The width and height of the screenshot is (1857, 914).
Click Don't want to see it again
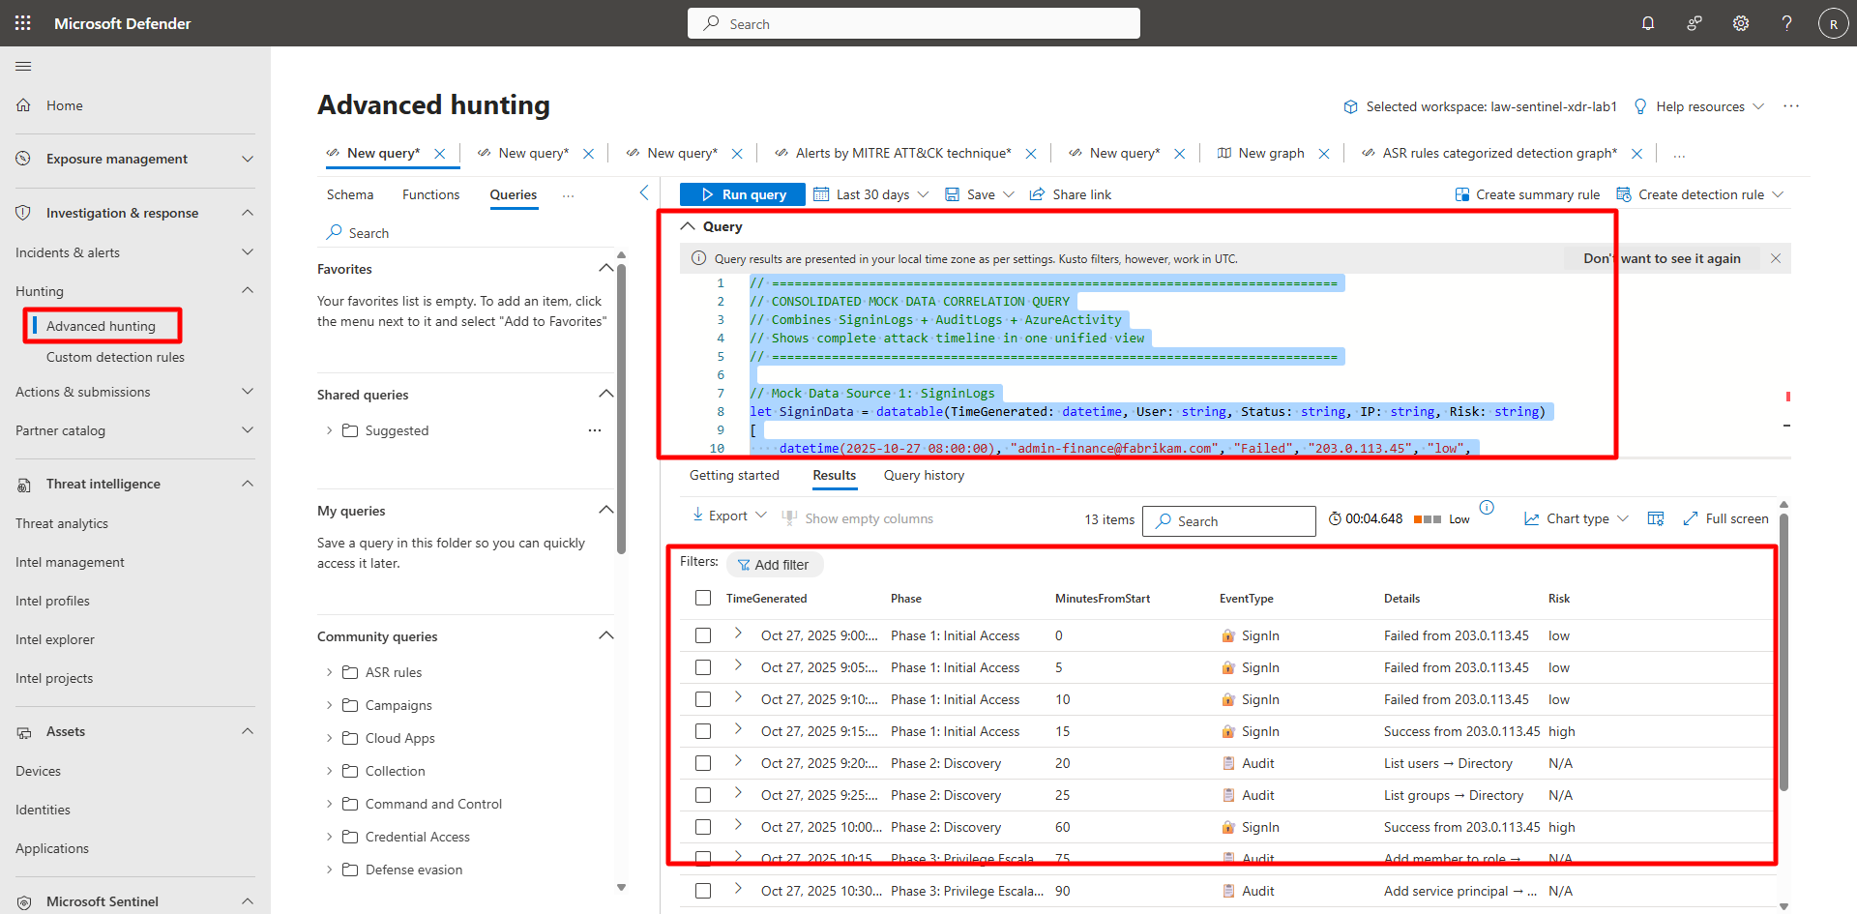coord(1662,258)
